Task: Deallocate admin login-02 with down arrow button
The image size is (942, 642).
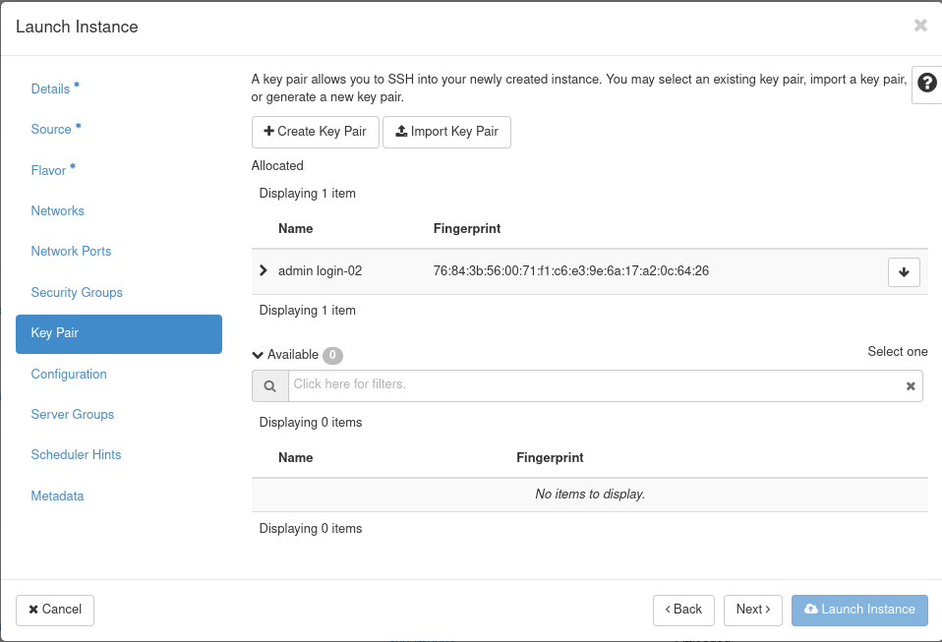Action: (x=903, y=272)
